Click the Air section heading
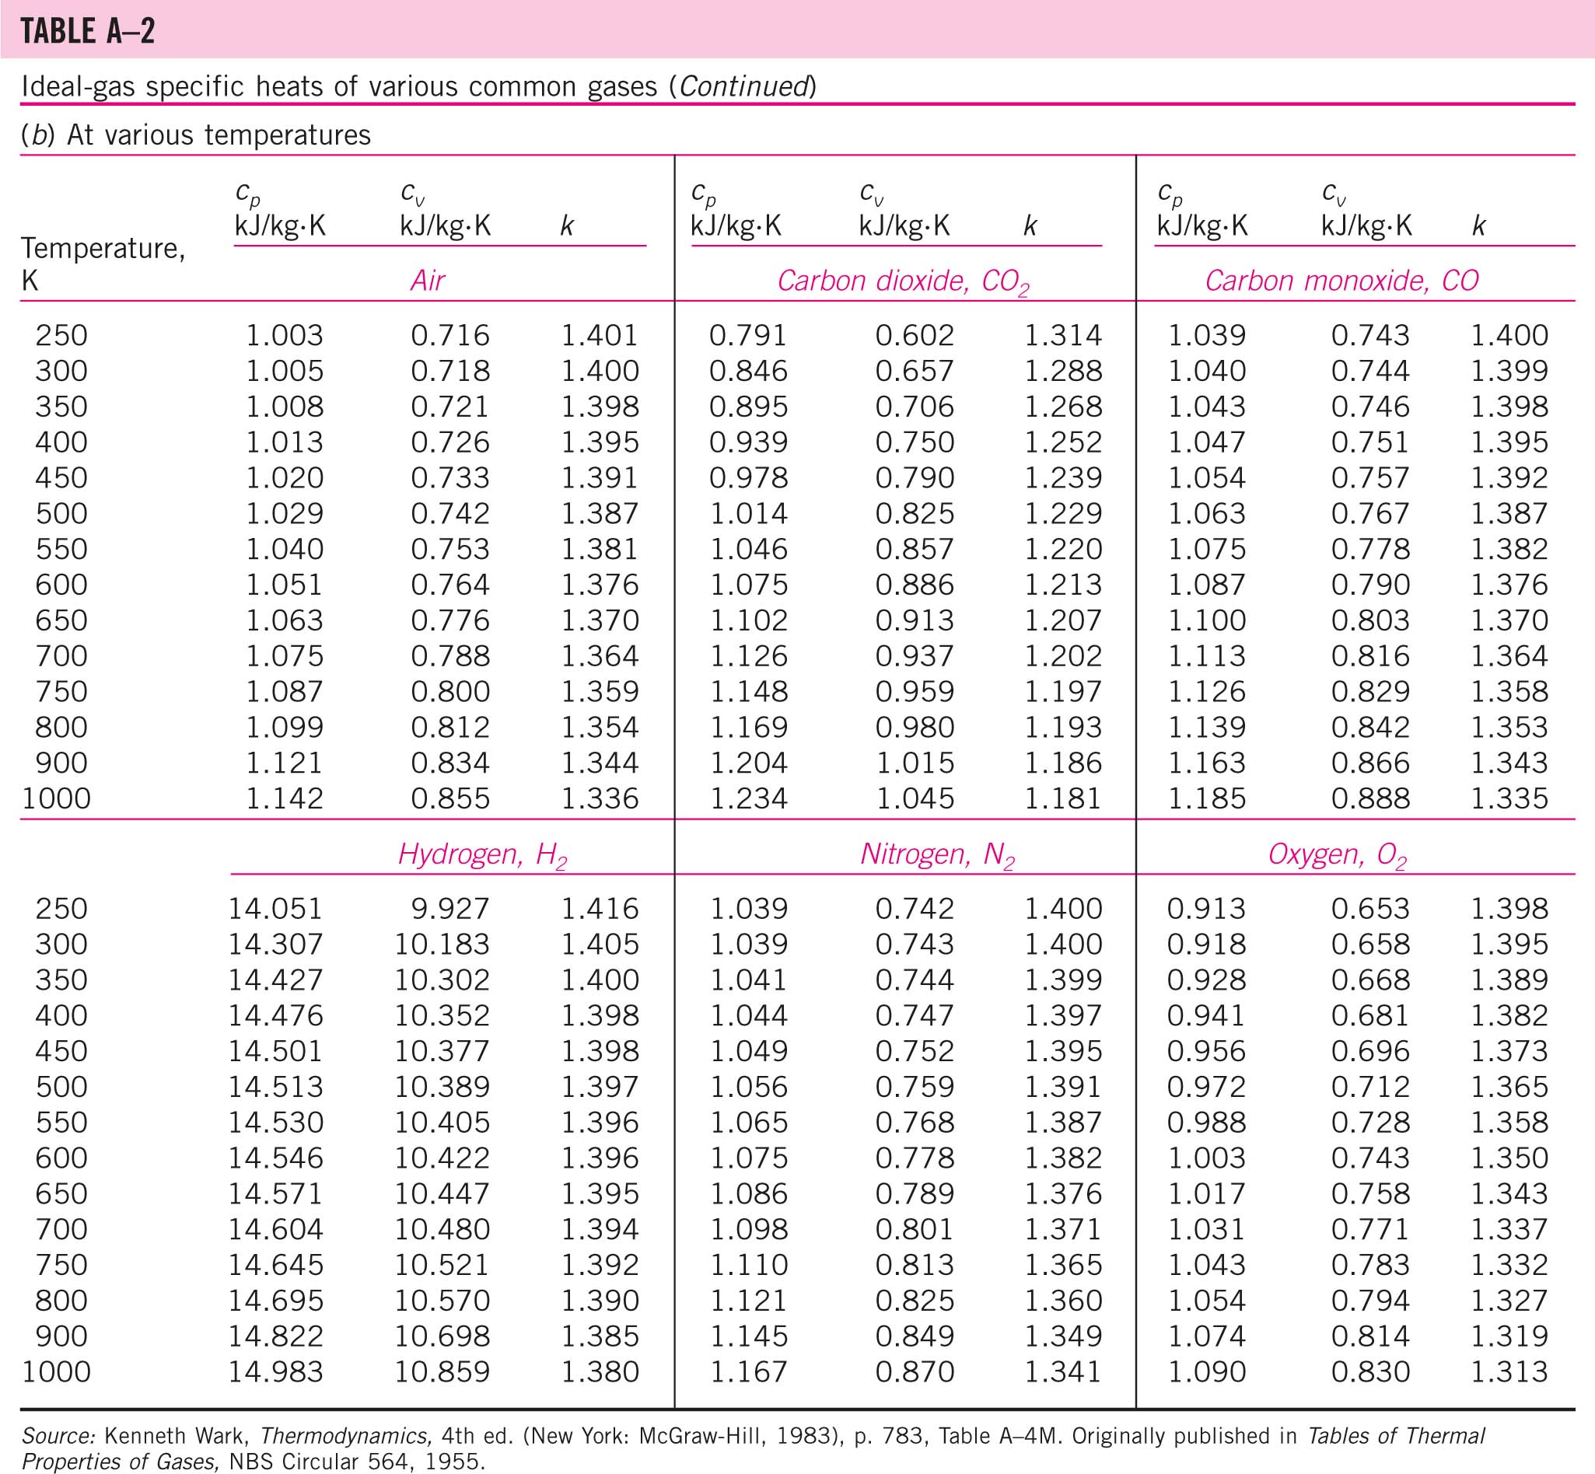Viewport: 1595px width, 1474px height. point(428,281)
